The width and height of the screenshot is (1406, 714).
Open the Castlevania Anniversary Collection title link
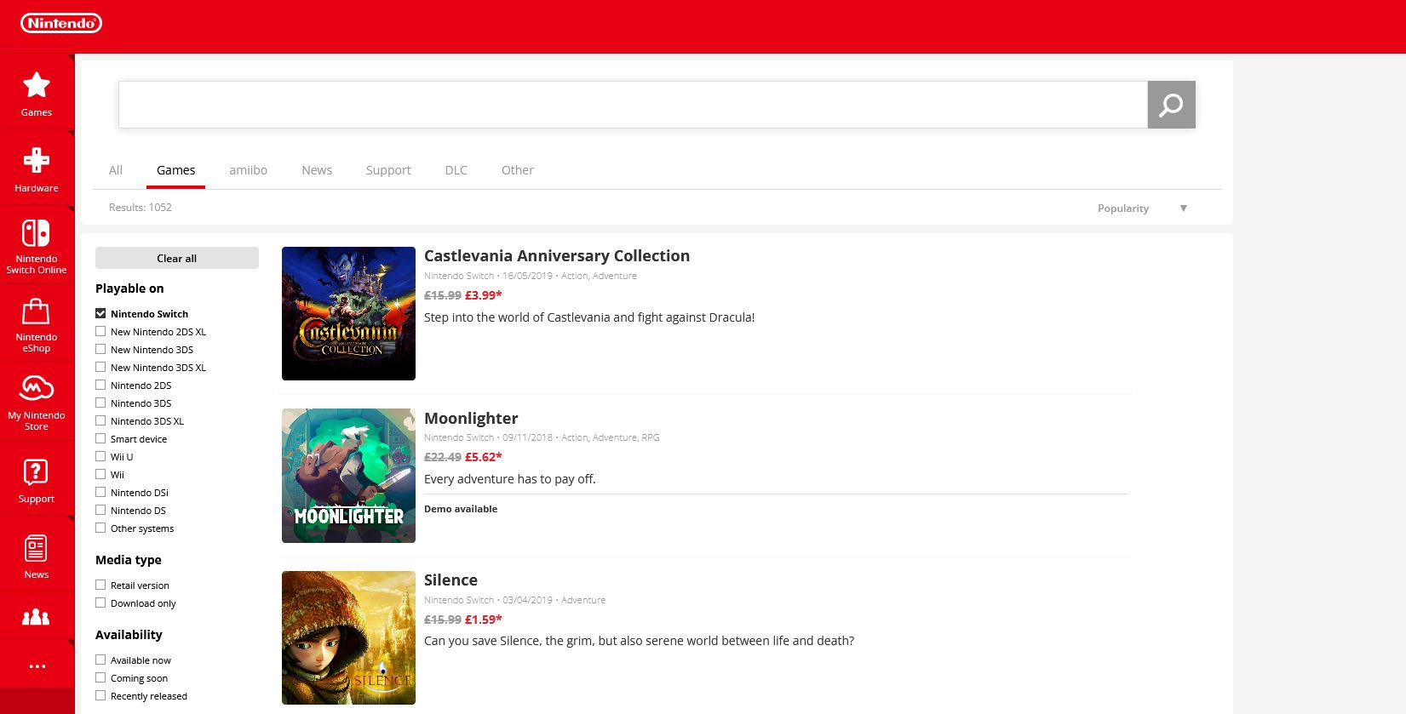(557, 256)
